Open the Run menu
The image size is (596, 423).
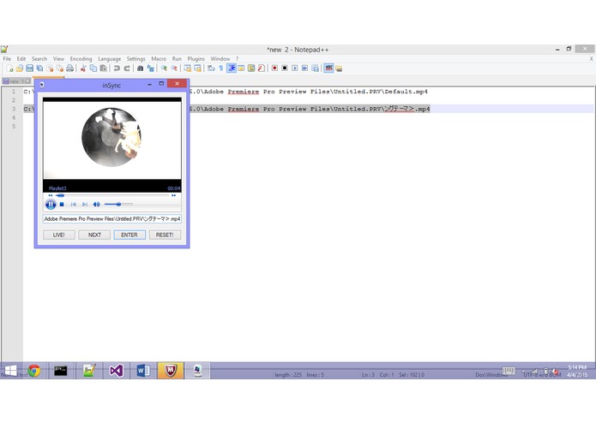[177, 59]
